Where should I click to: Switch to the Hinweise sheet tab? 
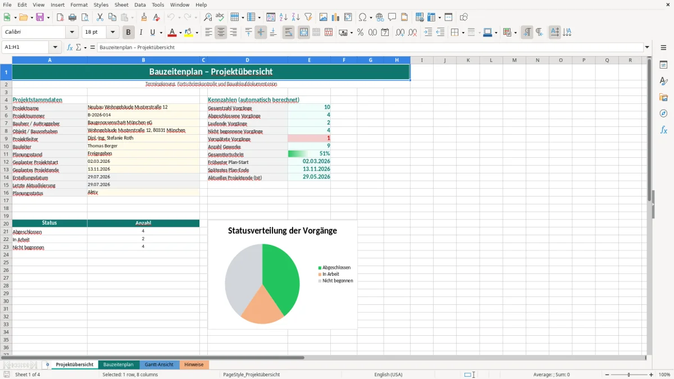[194, 364]
